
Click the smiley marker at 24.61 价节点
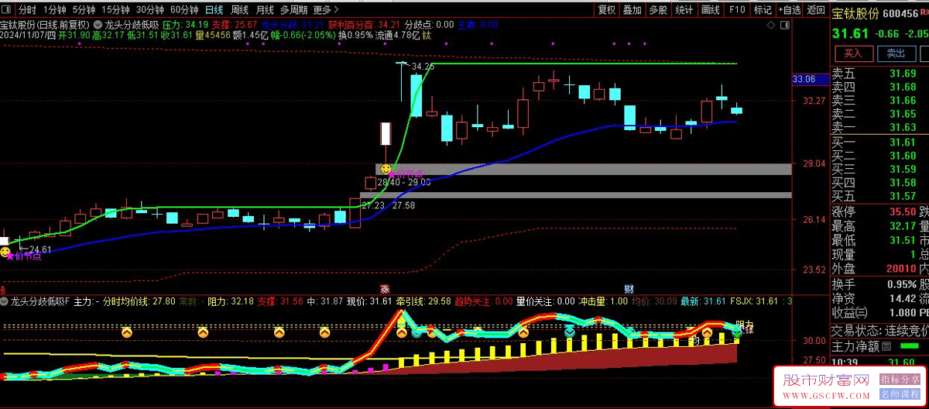(6, 251)
